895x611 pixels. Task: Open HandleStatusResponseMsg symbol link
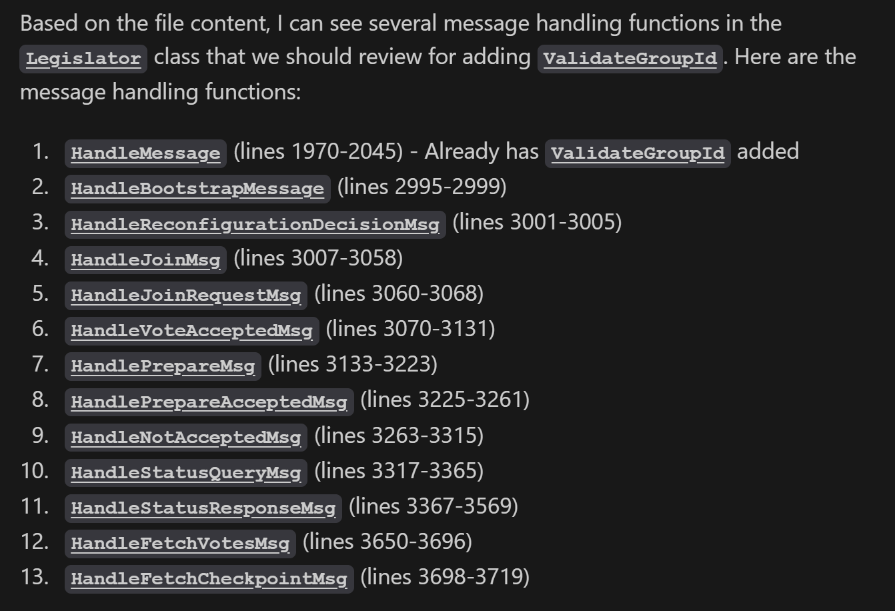point(203,508)
